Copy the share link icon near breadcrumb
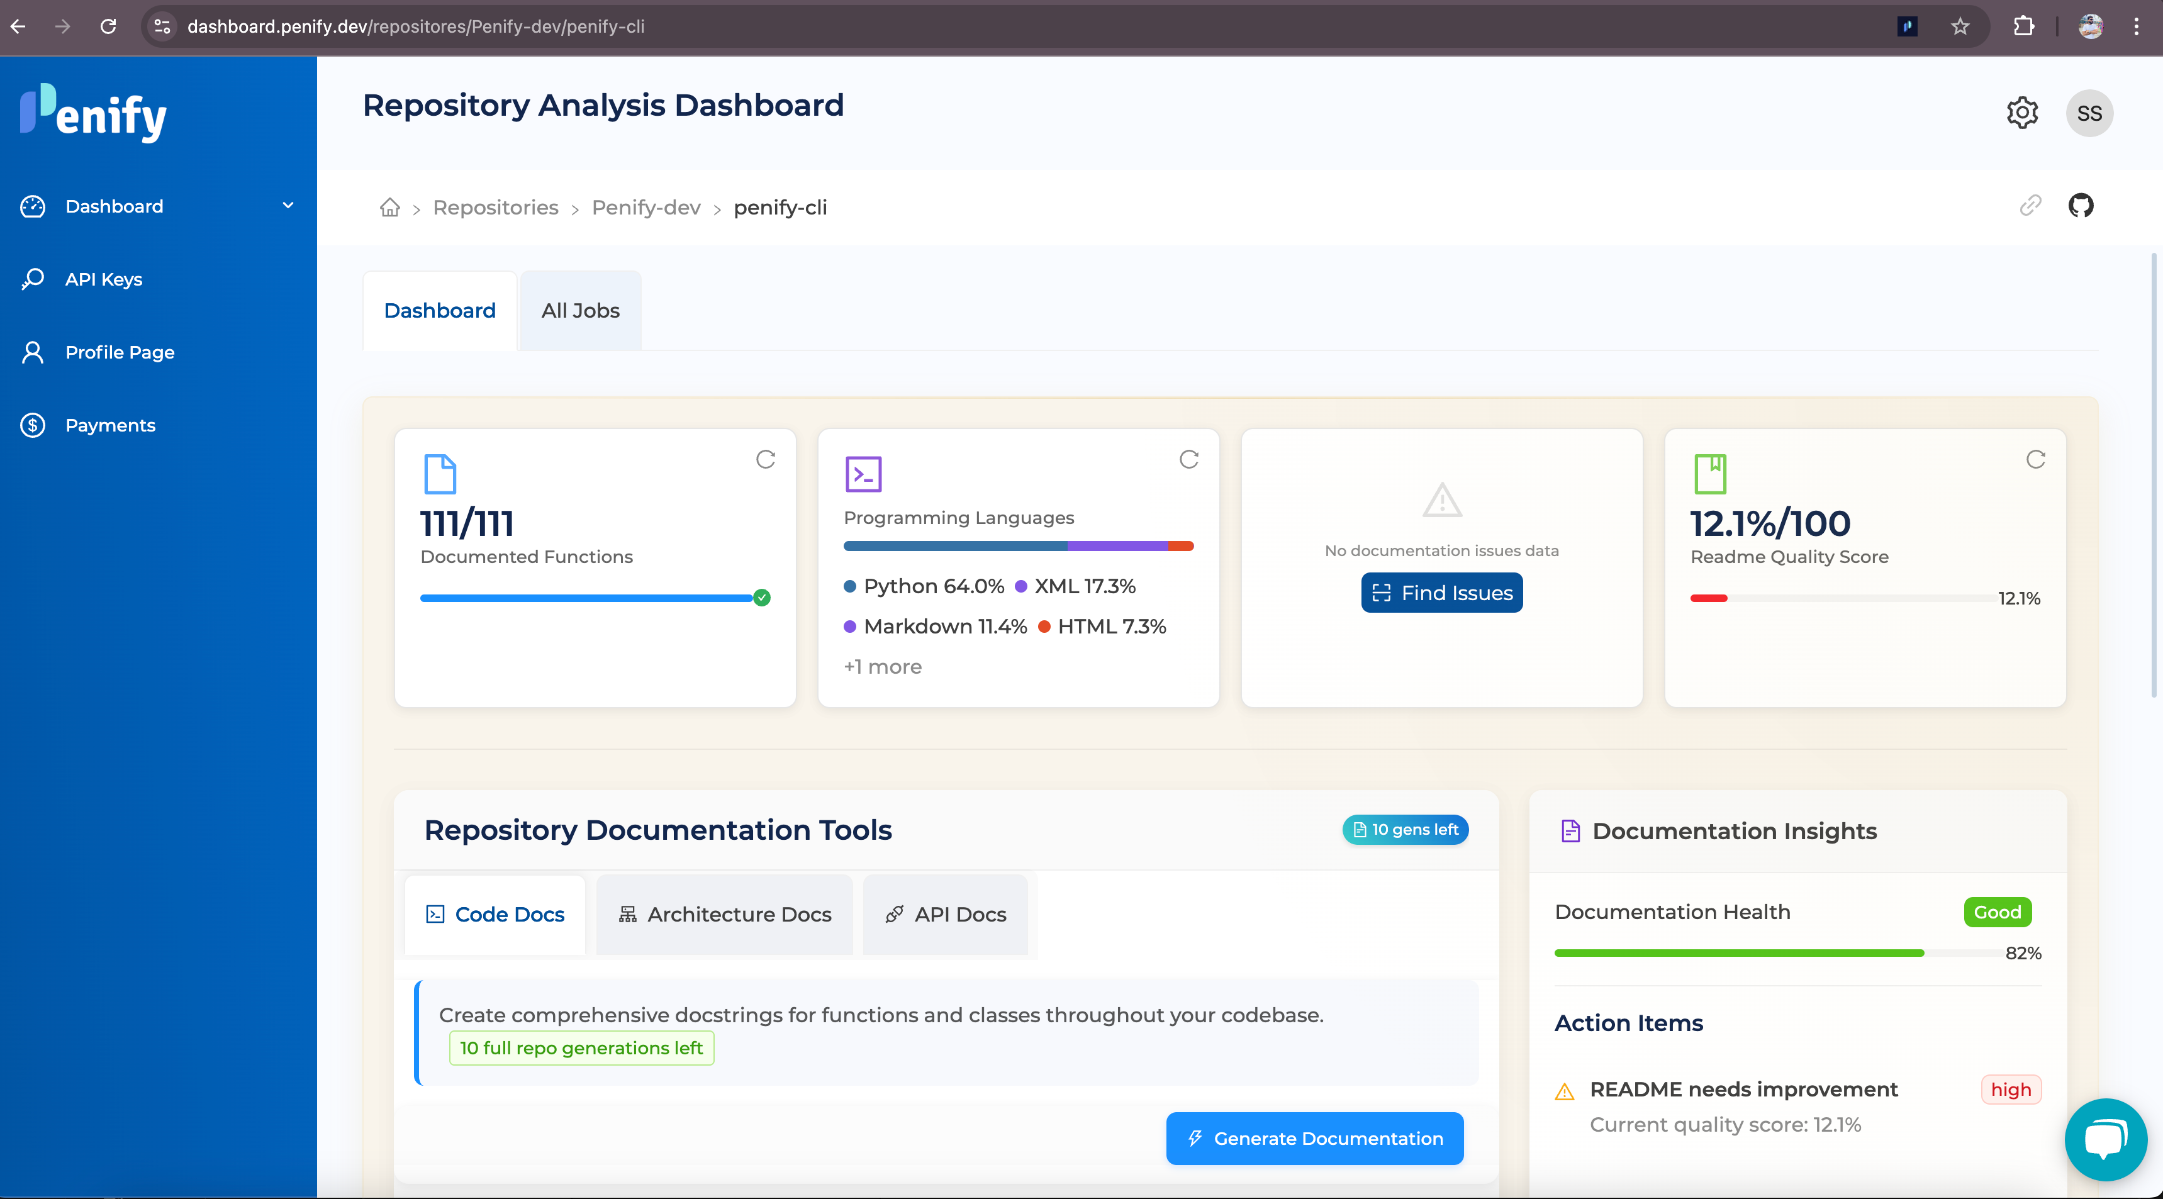This screenshot has width=2163, height=1199. click(2030, 206)
